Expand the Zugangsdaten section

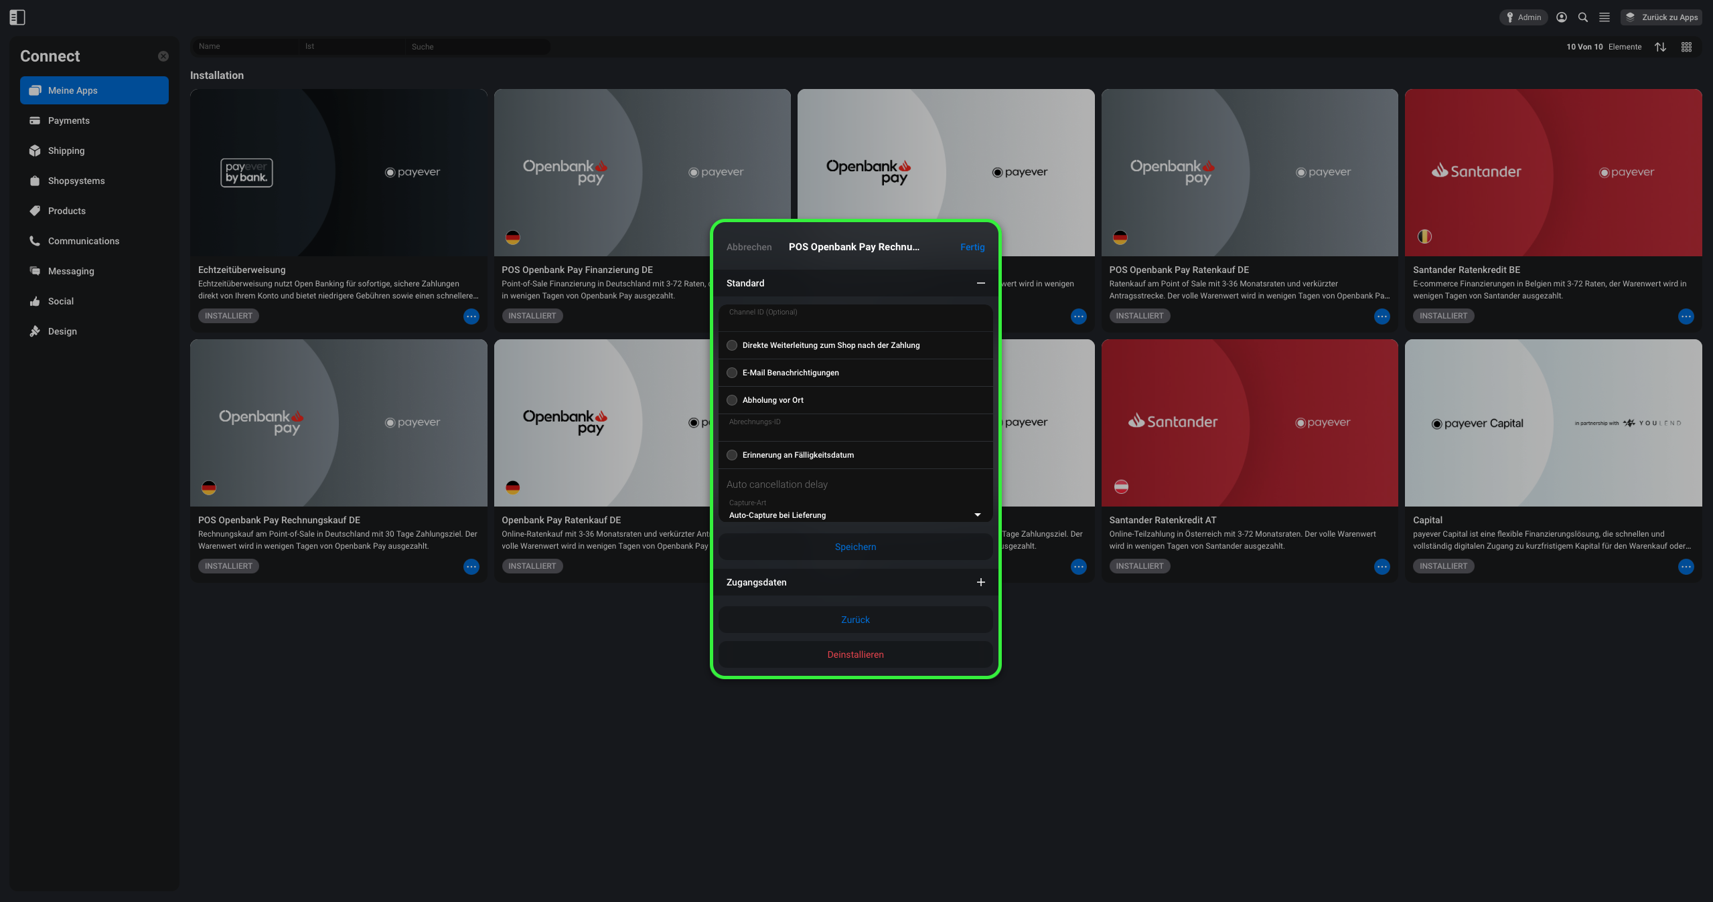click(981, 582)
